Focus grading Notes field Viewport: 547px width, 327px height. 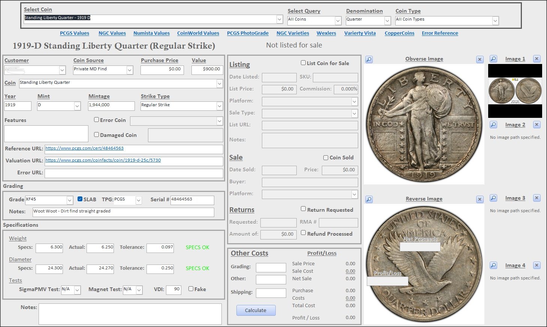(123, 212)
